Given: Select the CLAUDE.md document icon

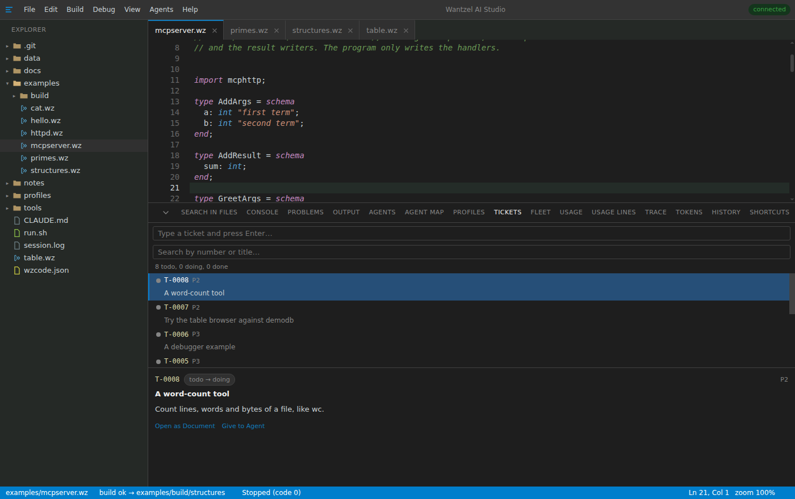Looking at the screenshot, I should click(17, 221).
